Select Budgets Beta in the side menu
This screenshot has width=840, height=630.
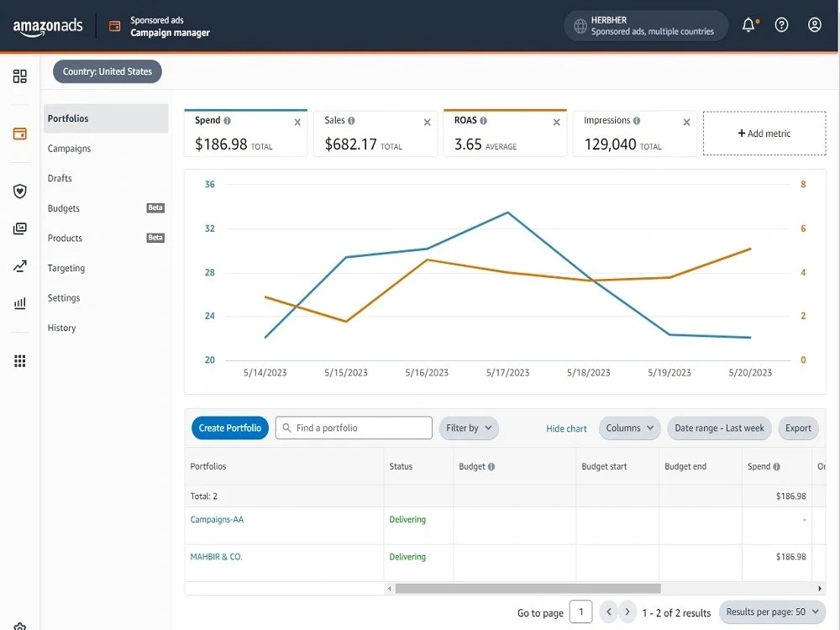106,208
